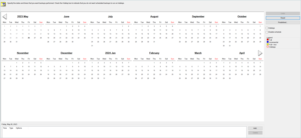Image resolution: width=301 pixels, height=138 pixels.
Task: Click the schedule icon in top-left corner
Action: click(x=3, y=4)
